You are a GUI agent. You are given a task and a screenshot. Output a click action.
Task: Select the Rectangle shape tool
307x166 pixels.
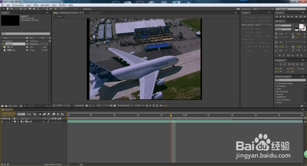click(30, 9)
